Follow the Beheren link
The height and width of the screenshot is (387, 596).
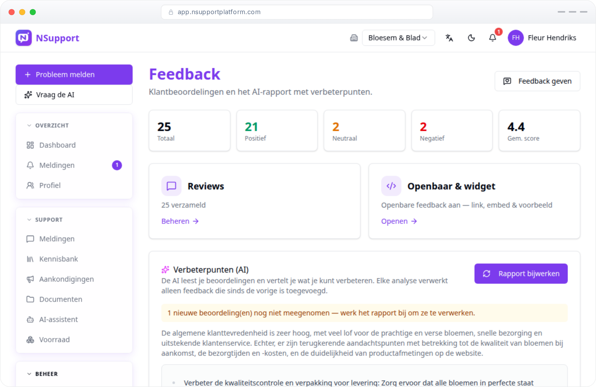[x=180, y=221]
